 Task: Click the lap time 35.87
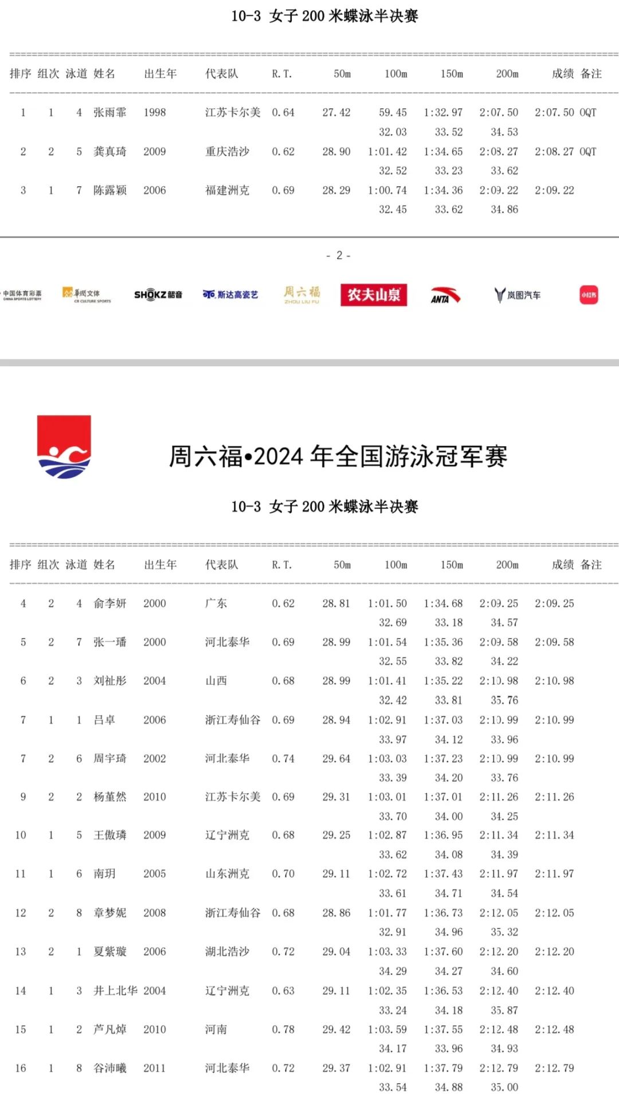[504, 1010]
